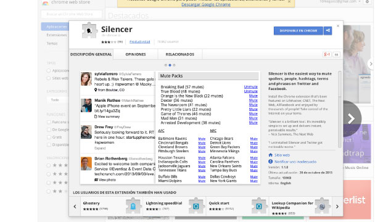Open the account email dropdown in the header
The height and width of the screenshot is (222, 391).
[340, 1]
